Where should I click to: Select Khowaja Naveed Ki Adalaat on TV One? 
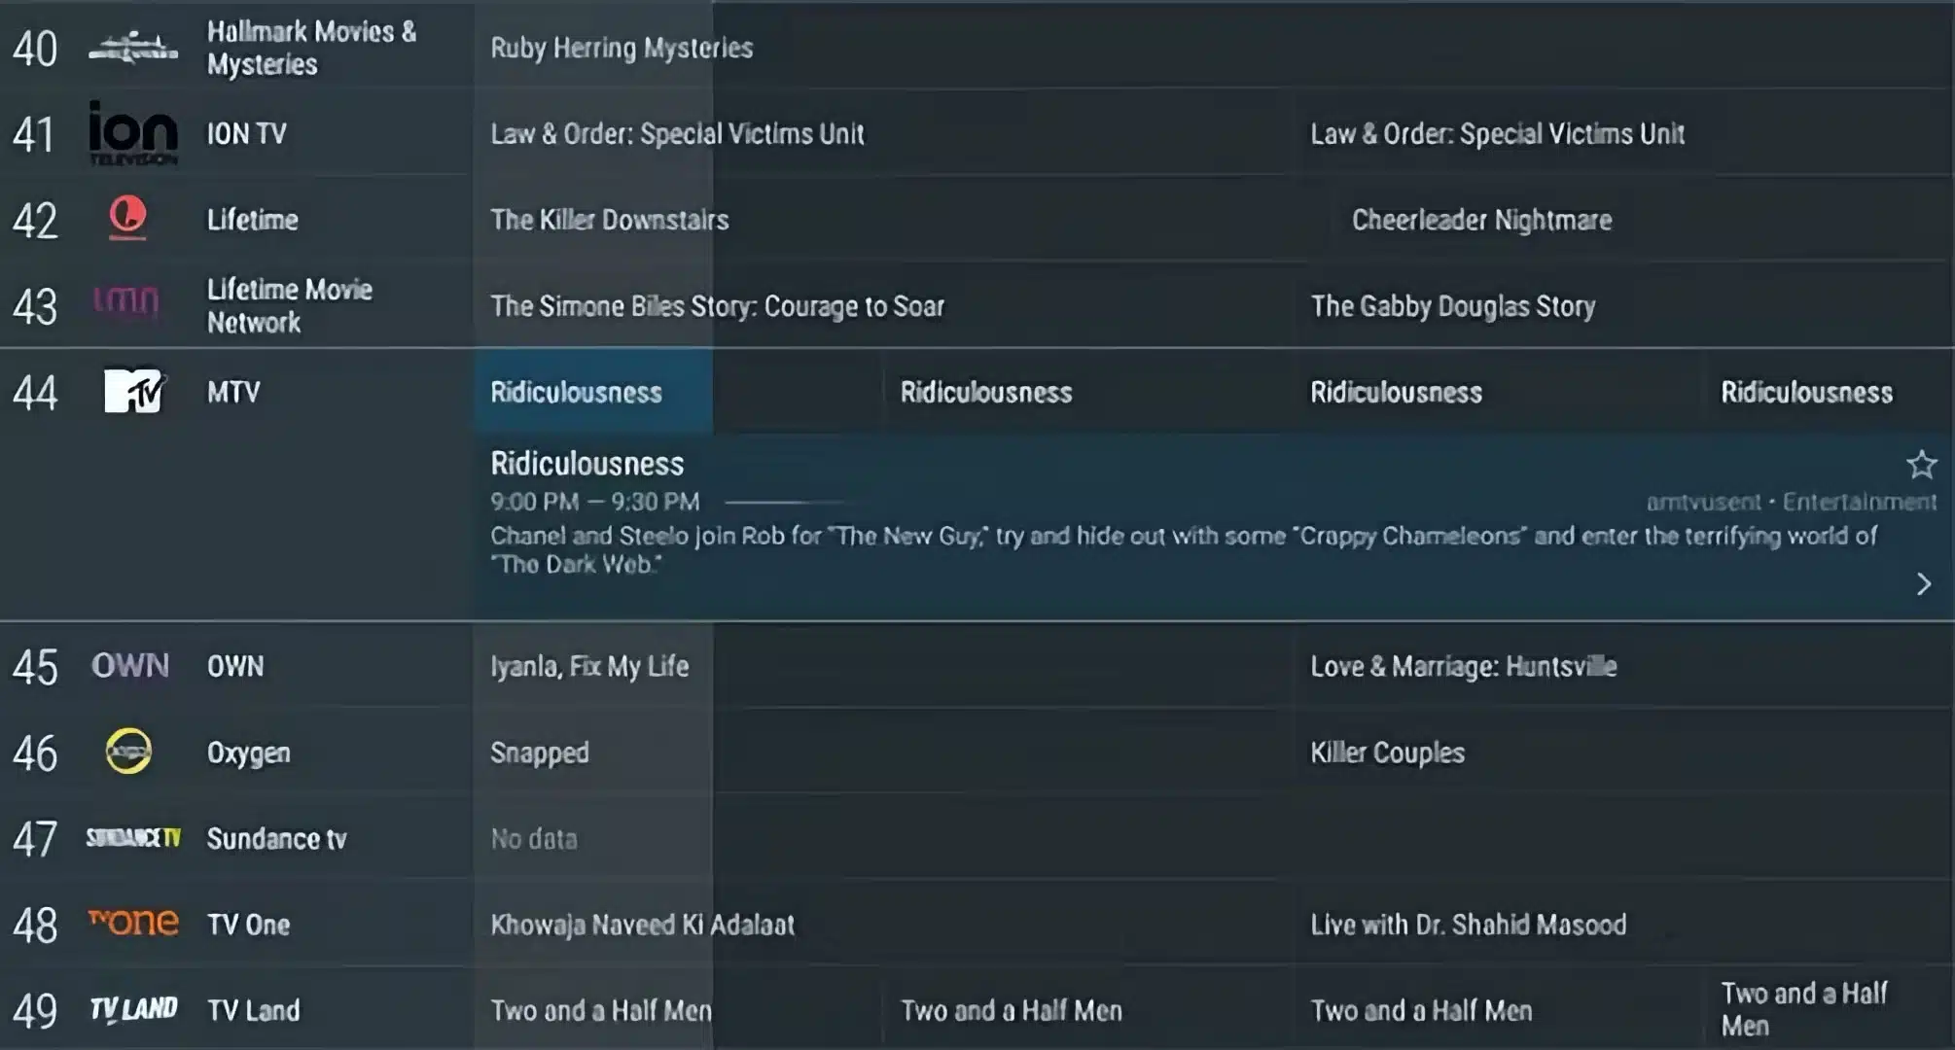click(x=641, y=924)
